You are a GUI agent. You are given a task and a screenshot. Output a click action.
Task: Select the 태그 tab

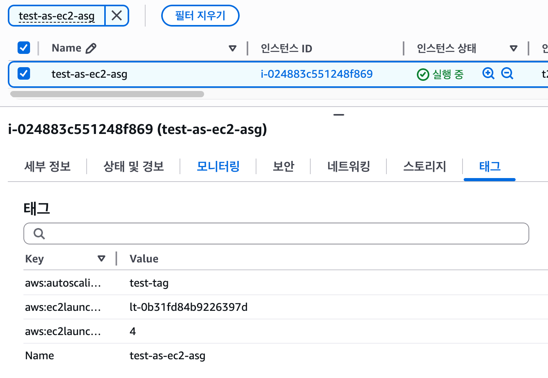click(x=489, y=166)
